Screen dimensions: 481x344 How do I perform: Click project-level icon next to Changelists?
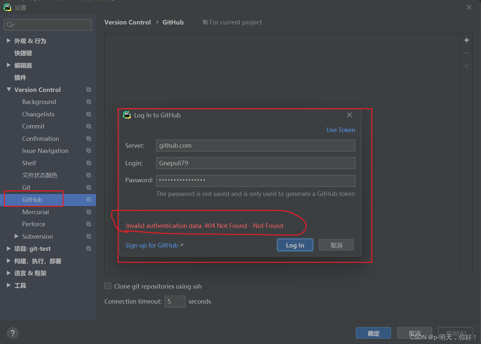(88, 114)
